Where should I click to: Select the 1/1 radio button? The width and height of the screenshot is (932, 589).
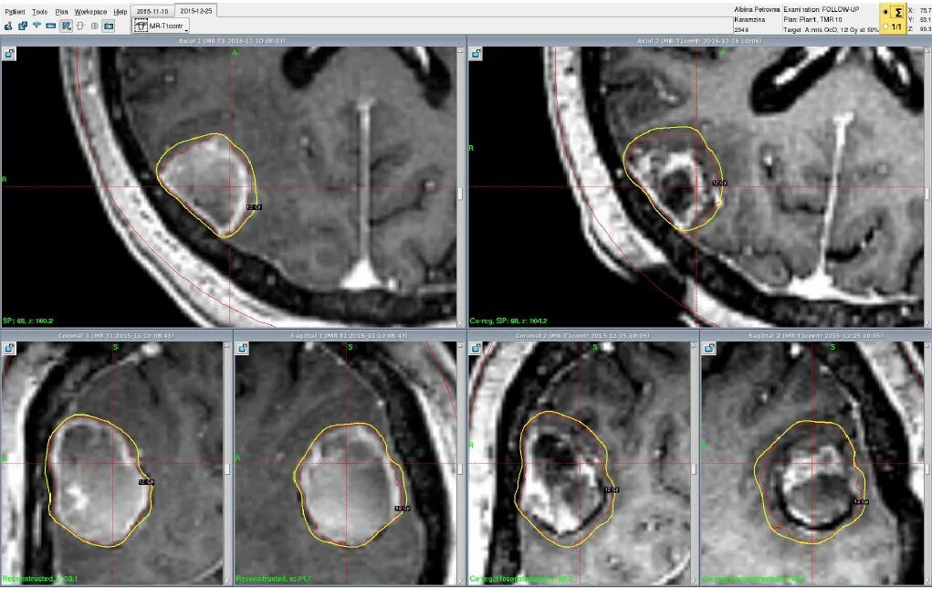pos(885,26)
